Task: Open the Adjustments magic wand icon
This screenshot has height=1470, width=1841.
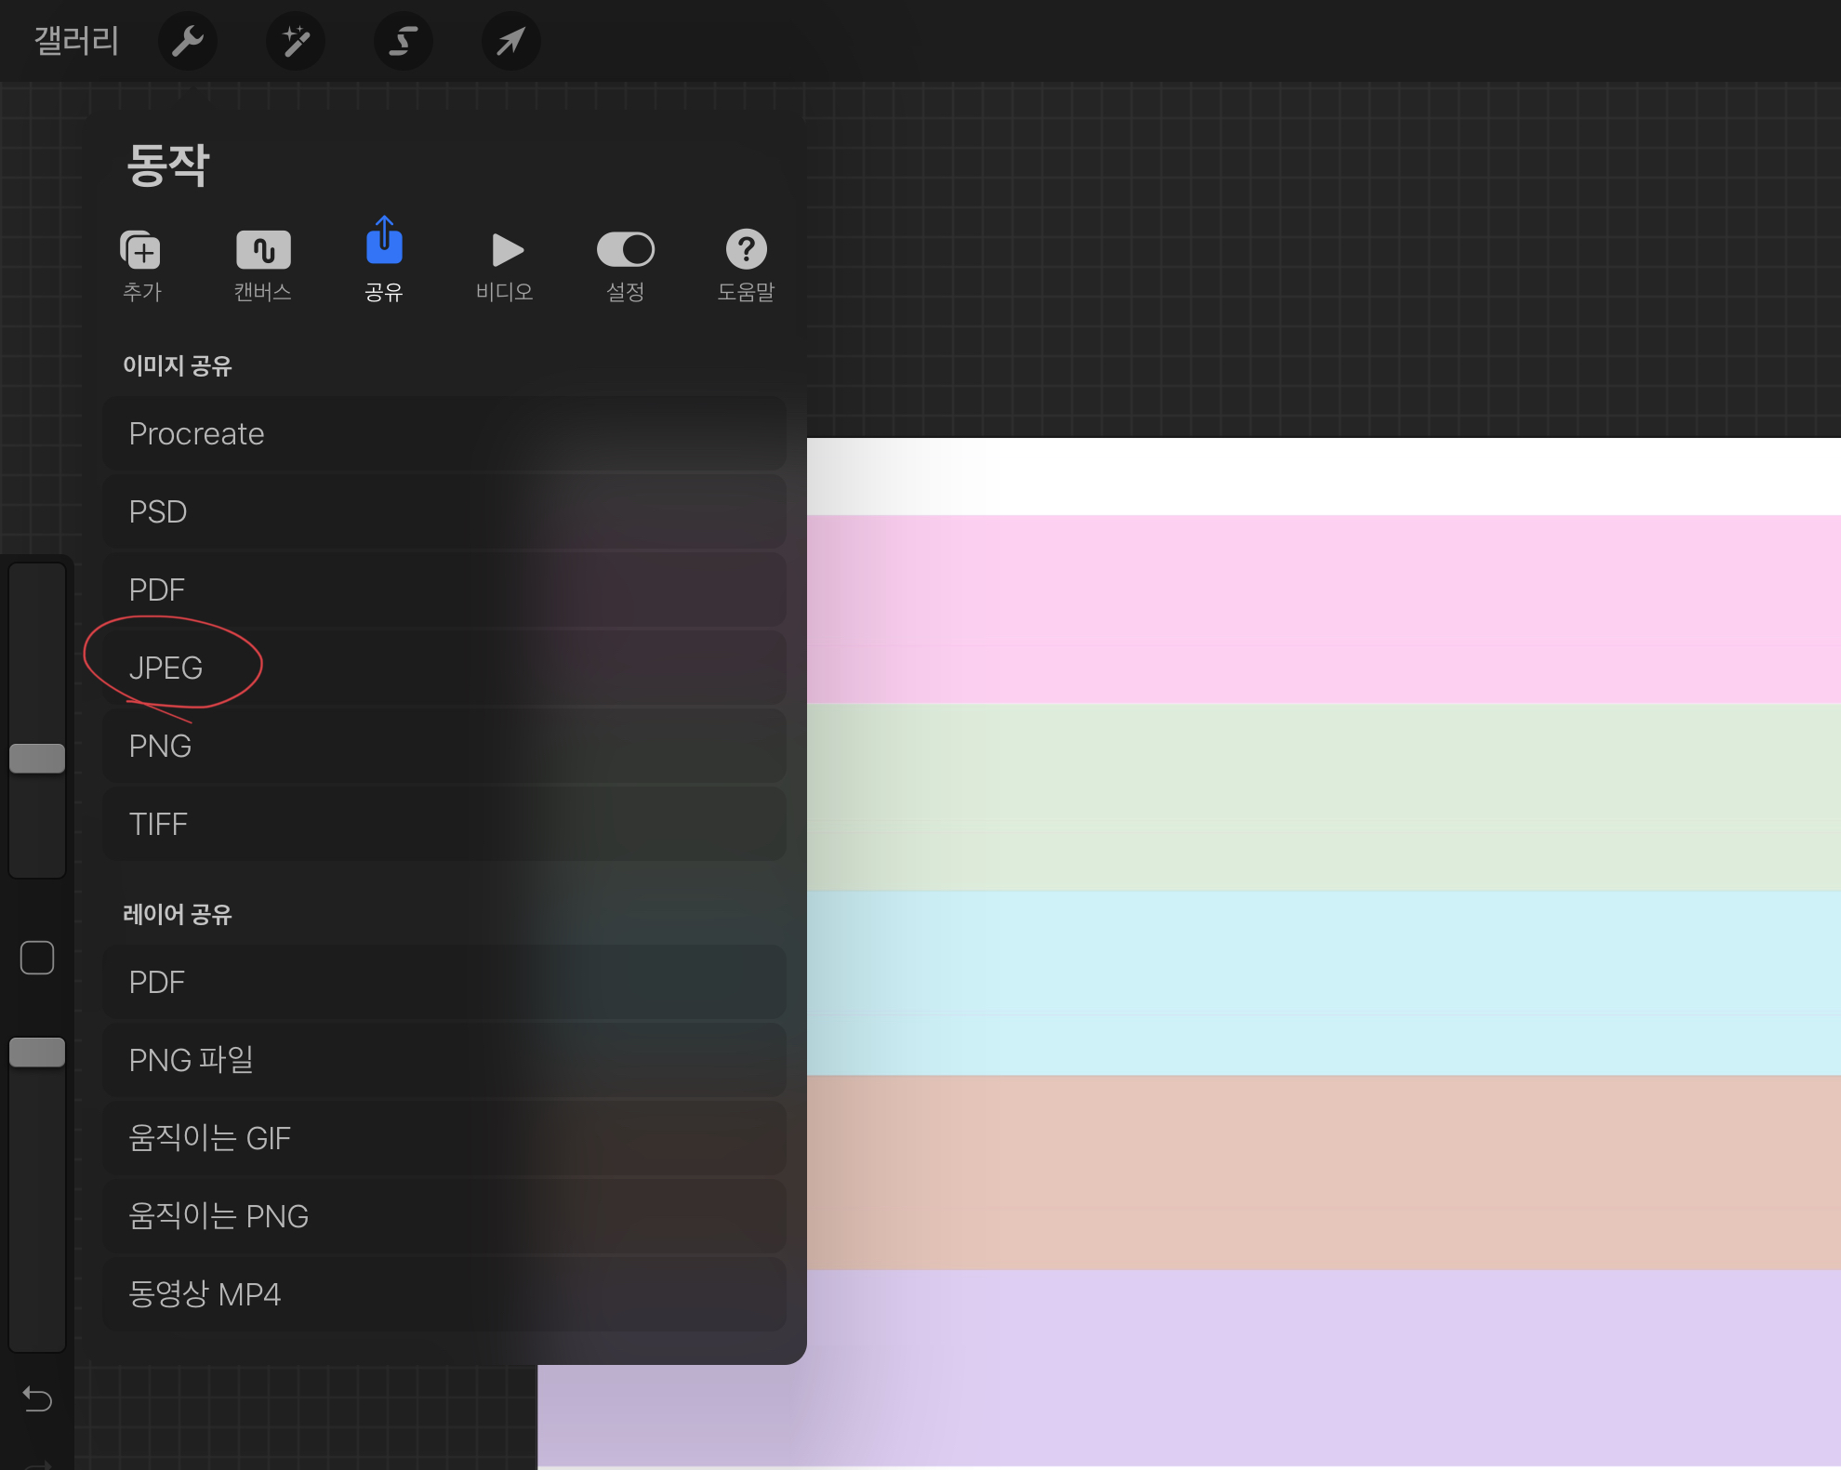Action: (296, 41)
